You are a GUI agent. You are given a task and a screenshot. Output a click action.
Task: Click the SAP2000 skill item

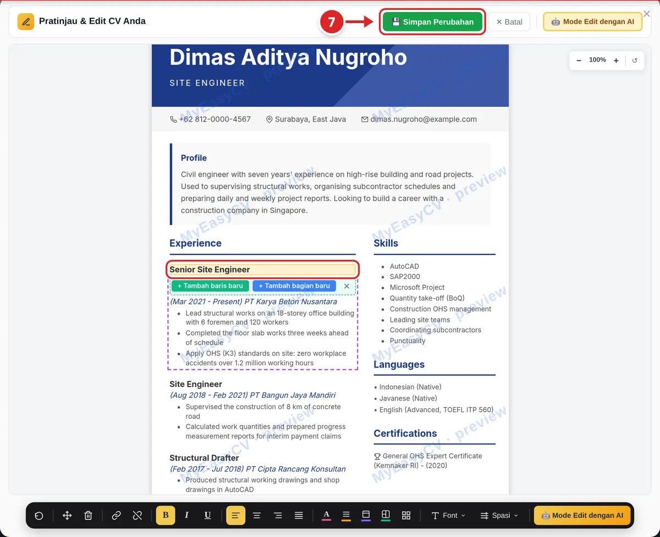(x=405, y=277)
